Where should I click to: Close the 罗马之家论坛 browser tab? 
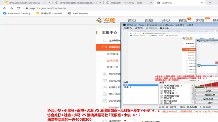[x=49, y=3]
